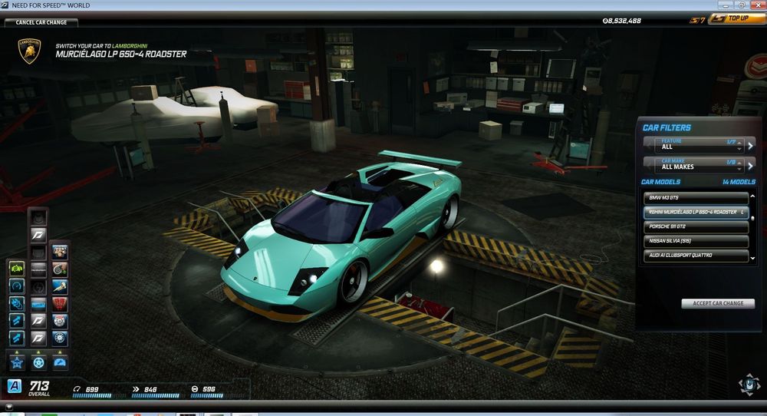Viewport: 767px width, 416px height.
Task: Click the Lamborghini bull logo emblem
Action: coord(29,51)
